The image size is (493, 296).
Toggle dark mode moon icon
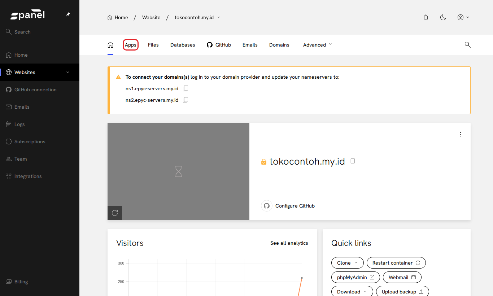click(443, 17)
